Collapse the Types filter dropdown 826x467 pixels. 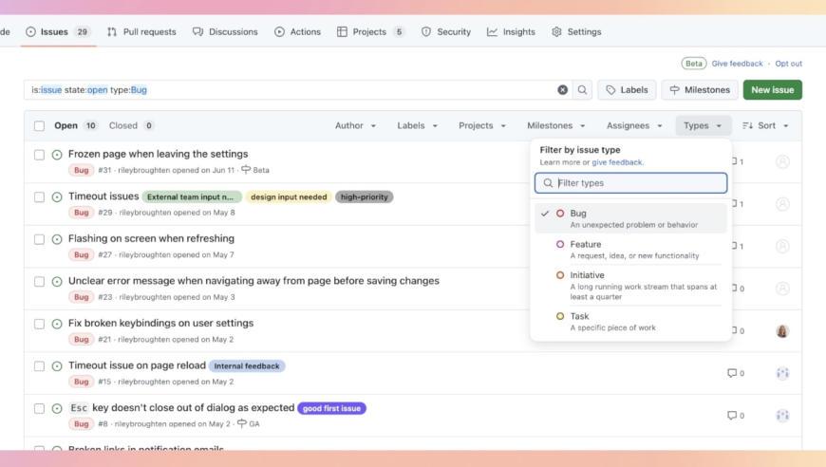pos(704,126)
